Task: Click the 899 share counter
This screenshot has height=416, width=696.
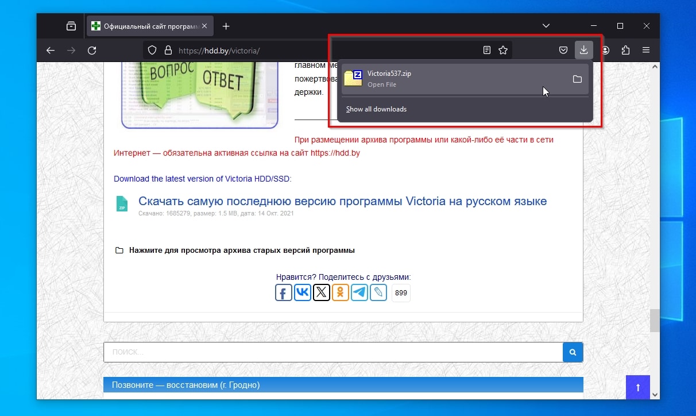Action: point(401,293)
